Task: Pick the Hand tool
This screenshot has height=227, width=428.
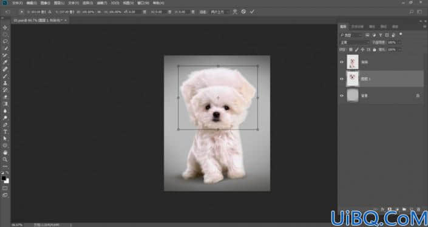Action: 5,152
